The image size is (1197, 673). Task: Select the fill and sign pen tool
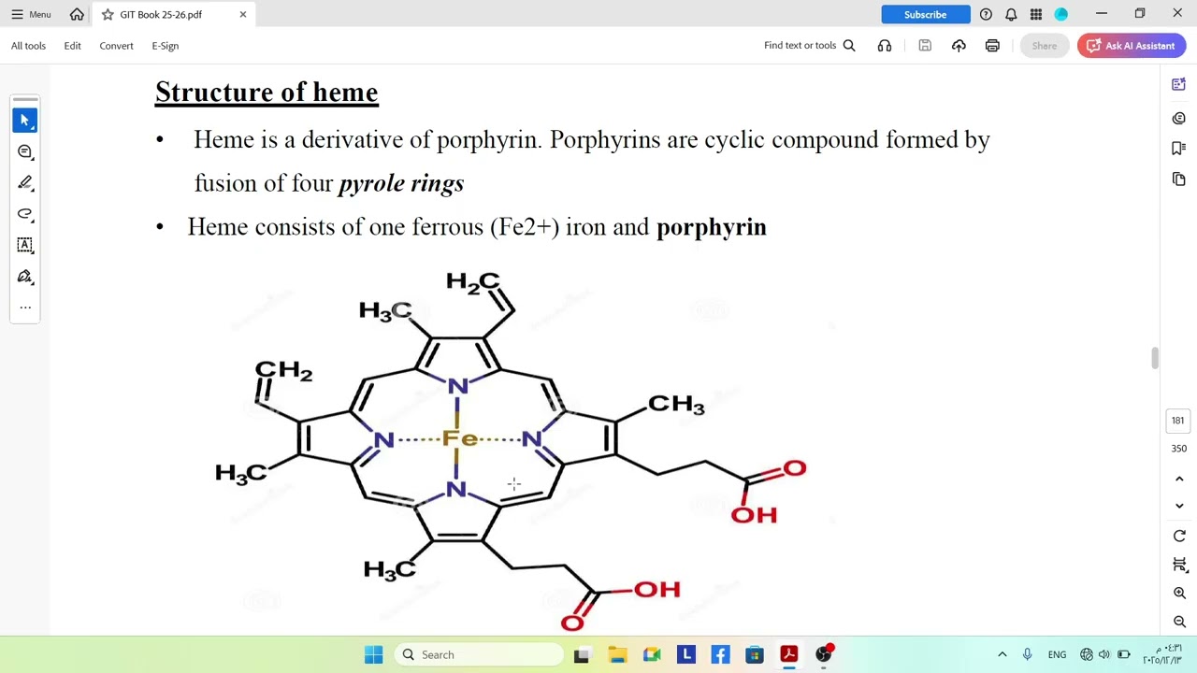(25, 277)
